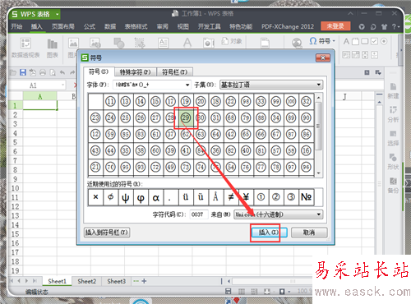Select circled number 12 symbol
This screenshot has width=411, height=304.
95,134
